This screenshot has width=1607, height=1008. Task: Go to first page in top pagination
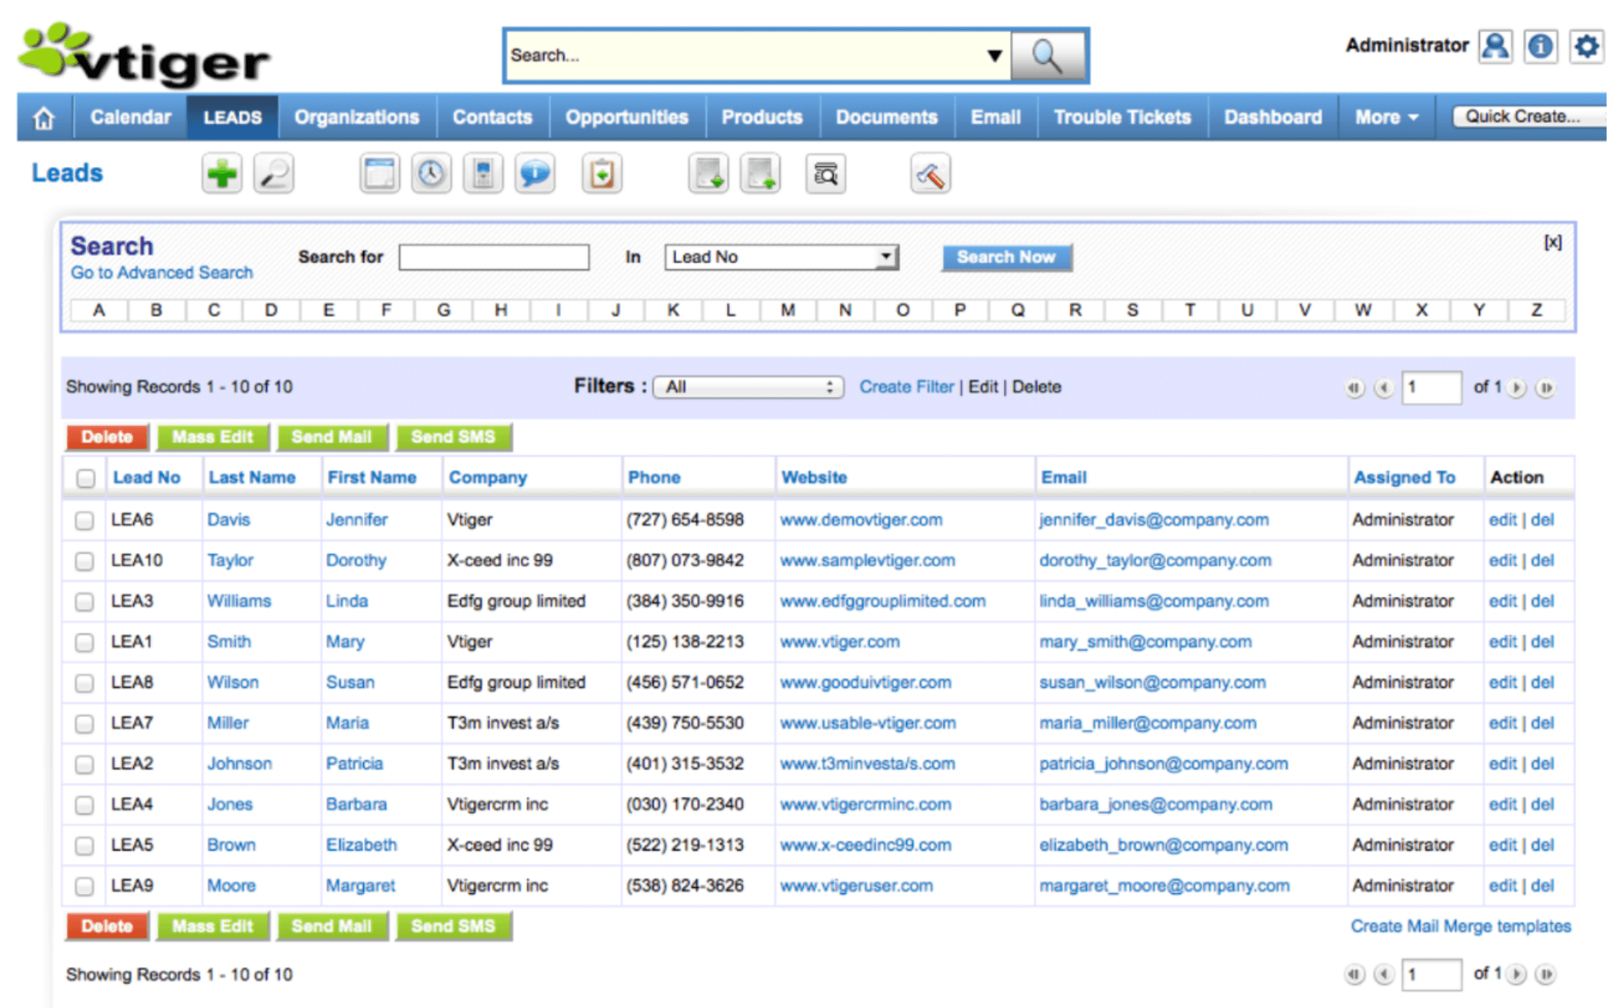1354,388
